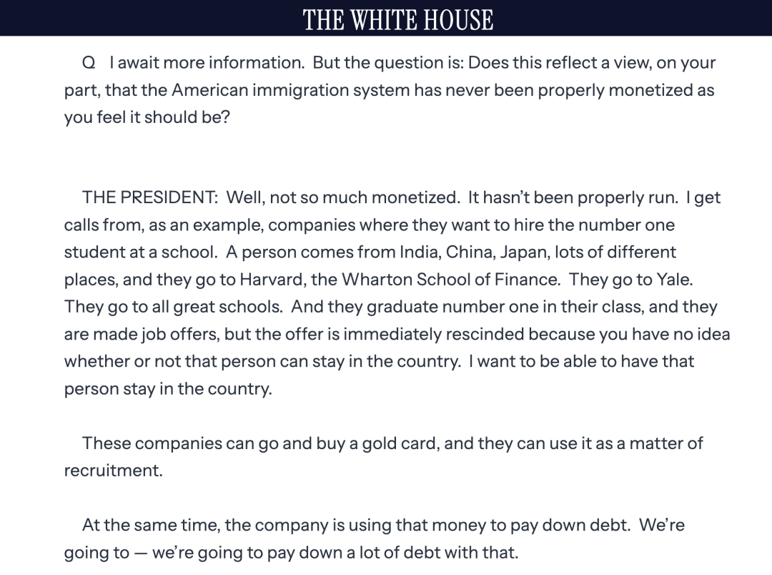Screen dimensions: 772x575
Task: Click the words 'THE PRESIDENT:' speaker label
Action: point(150,197)
